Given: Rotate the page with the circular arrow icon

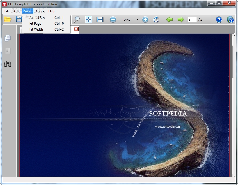Looking at the screenshot, I should 156,20.
